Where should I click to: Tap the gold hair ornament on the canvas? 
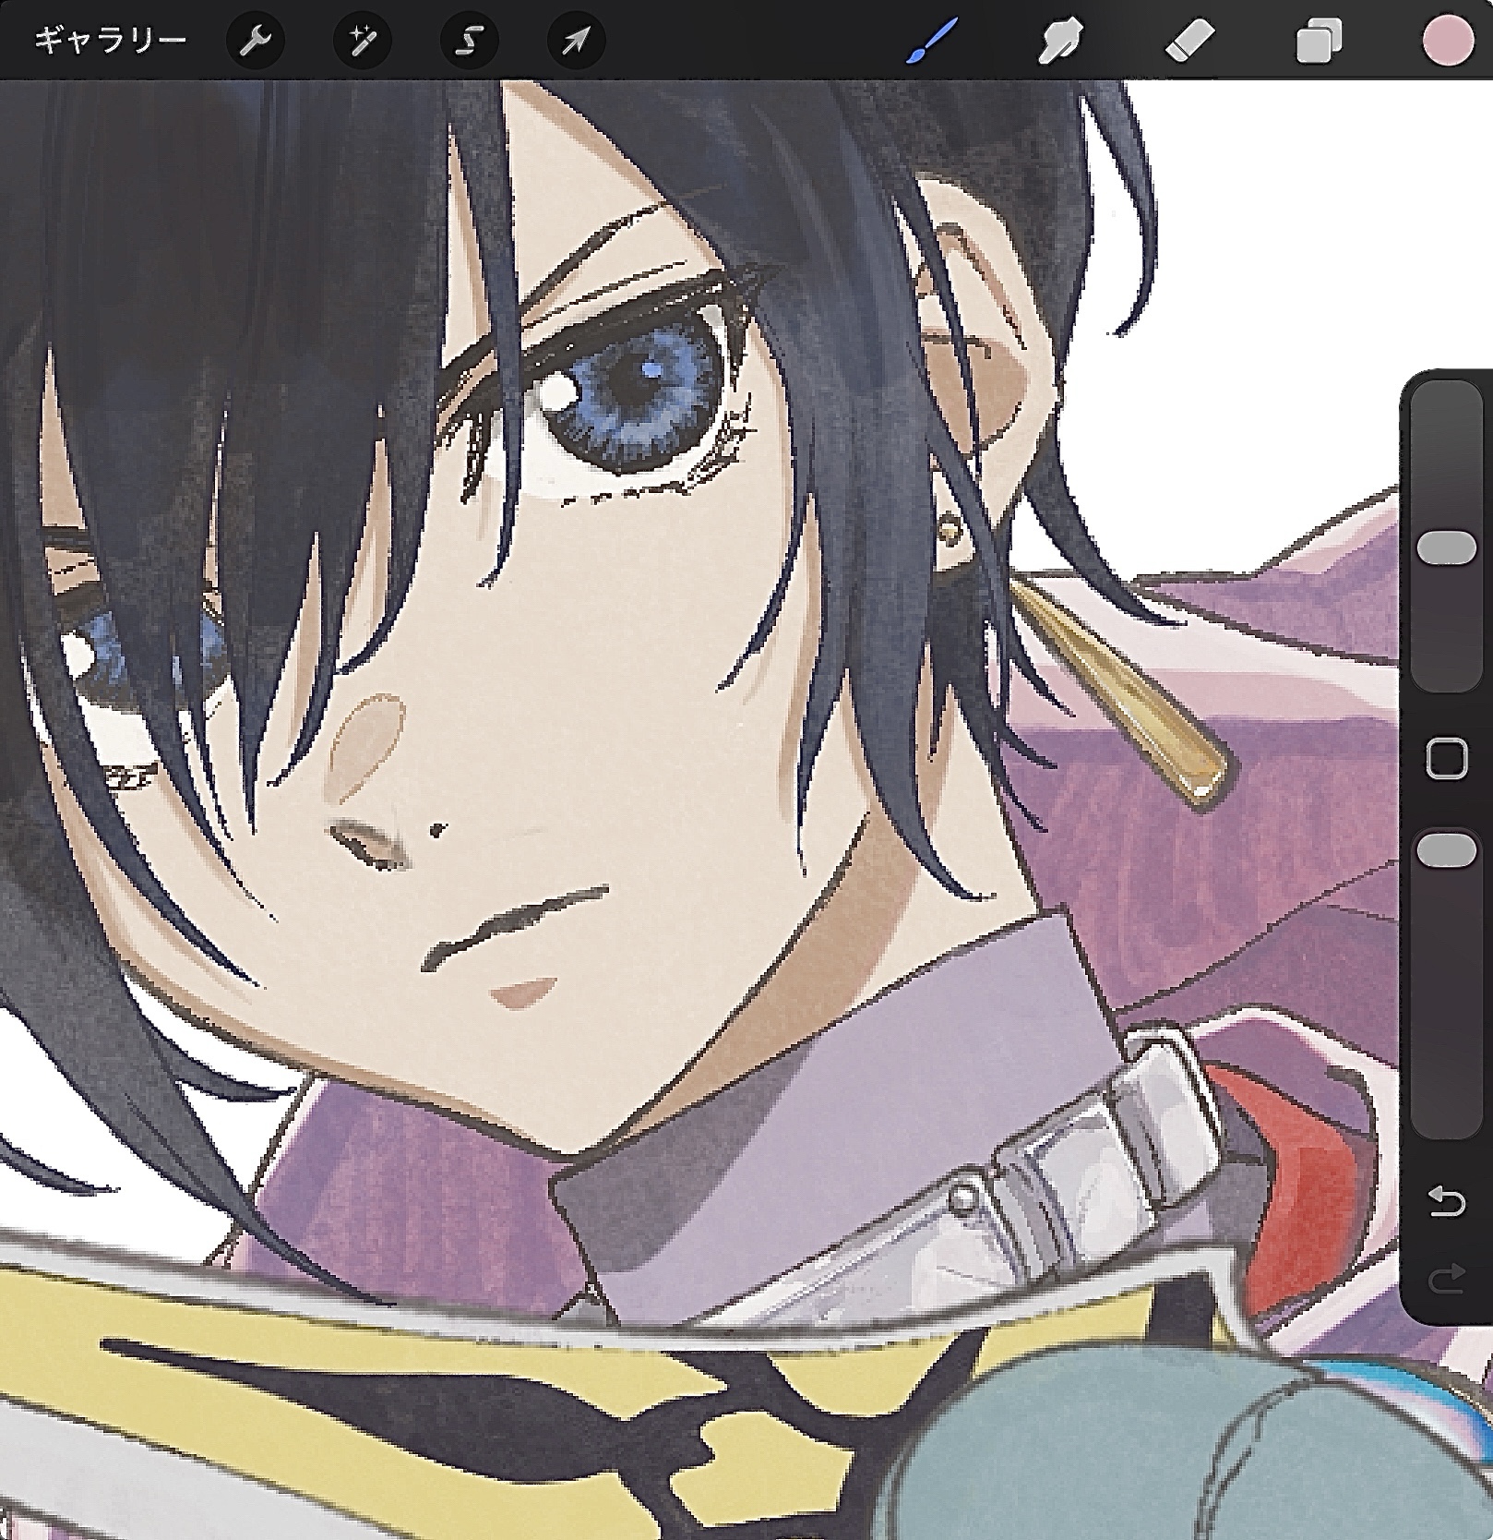(1126, 692)
